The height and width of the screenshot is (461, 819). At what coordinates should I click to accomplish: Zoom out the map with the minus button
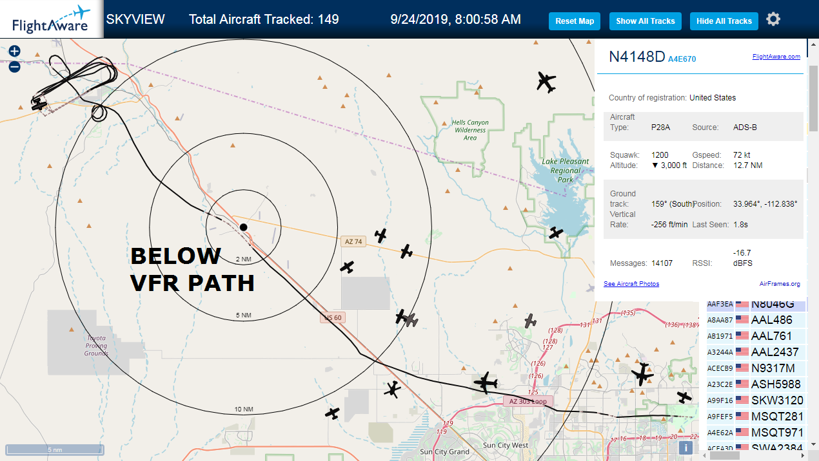point(14,66)
